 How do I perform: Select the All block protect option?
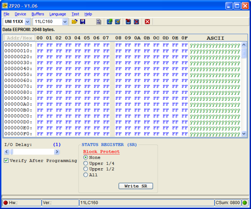86,175
